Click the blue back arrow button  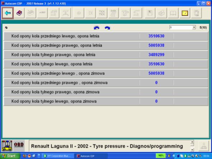[8, 13]
